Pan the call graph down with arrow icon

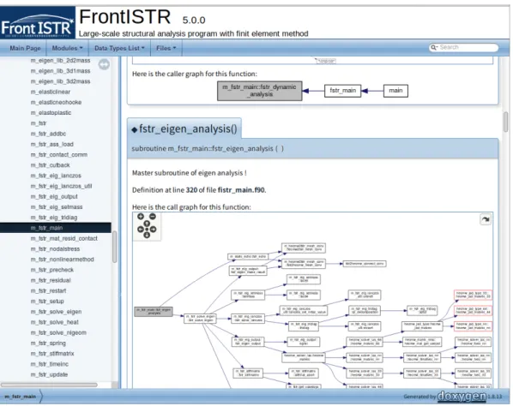coord(147,235)
